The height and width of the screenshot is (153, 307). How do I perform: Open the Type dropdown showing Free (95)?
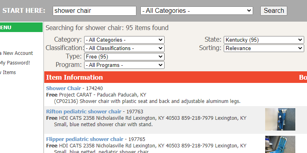124,57
